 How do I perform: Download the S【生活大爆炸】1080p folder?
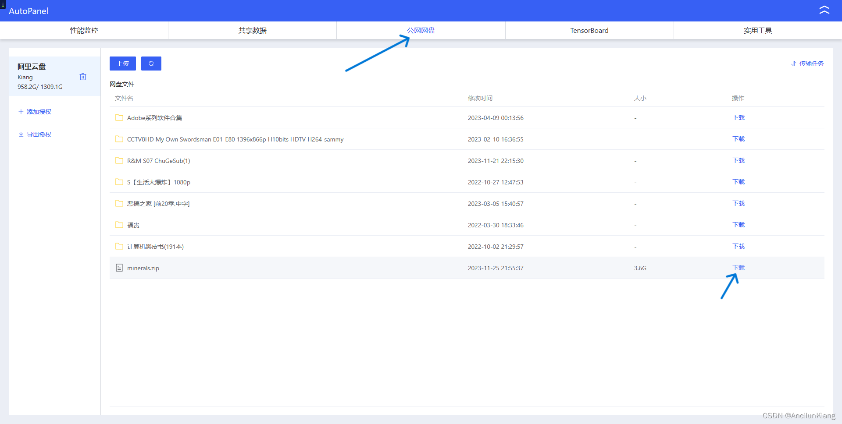click(739, 182)
